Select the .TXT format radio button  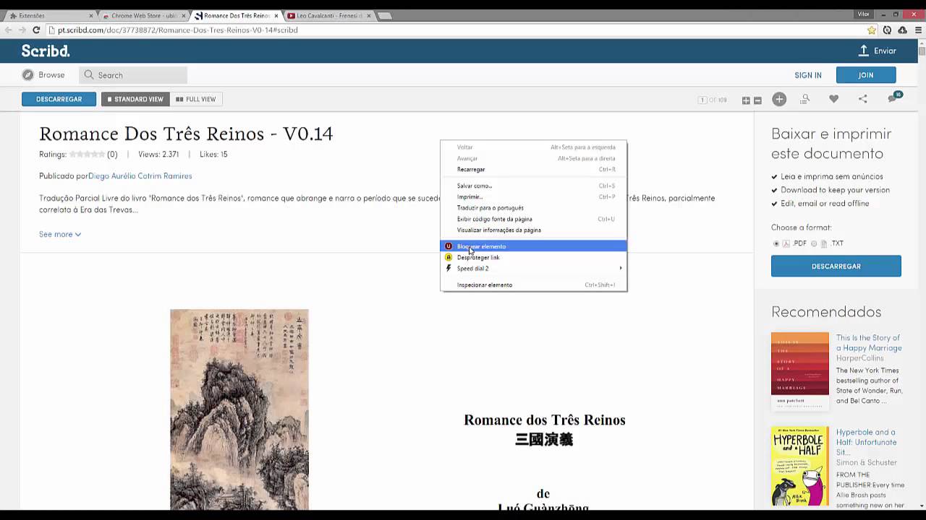(814, 243)
